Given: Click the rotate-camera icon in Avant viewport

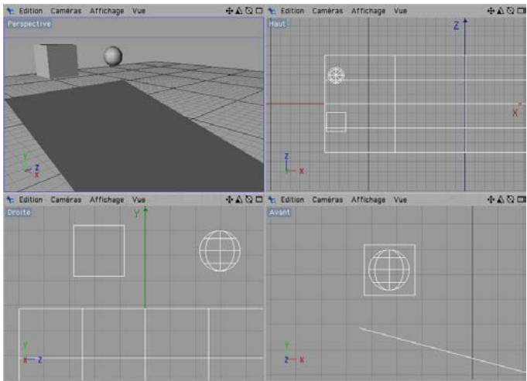Looking at the screenshot, I should (511, 199).
